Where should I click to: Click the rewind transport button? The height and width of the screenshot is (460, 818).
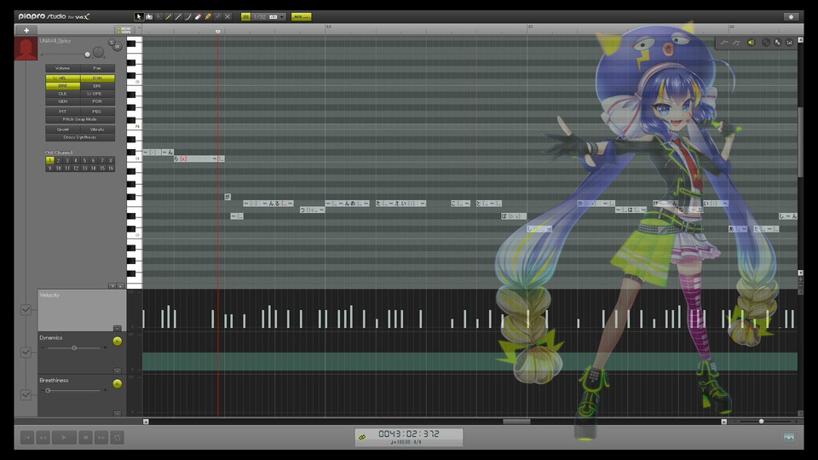pyautogui.click(x=43, y=438)
